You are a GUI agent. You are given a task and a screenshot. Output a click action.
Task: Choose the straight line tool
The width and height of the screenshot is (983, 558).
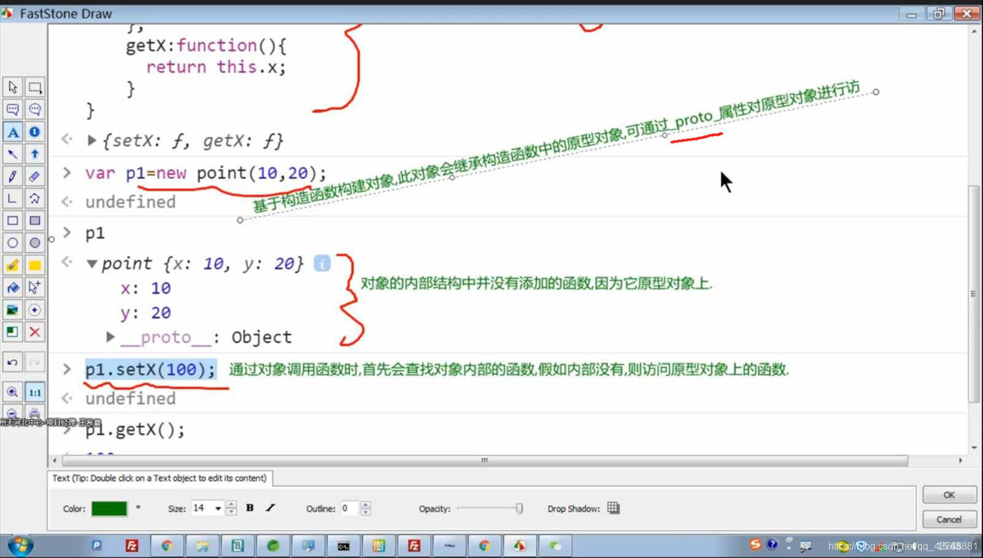click(x=12, y=199)
